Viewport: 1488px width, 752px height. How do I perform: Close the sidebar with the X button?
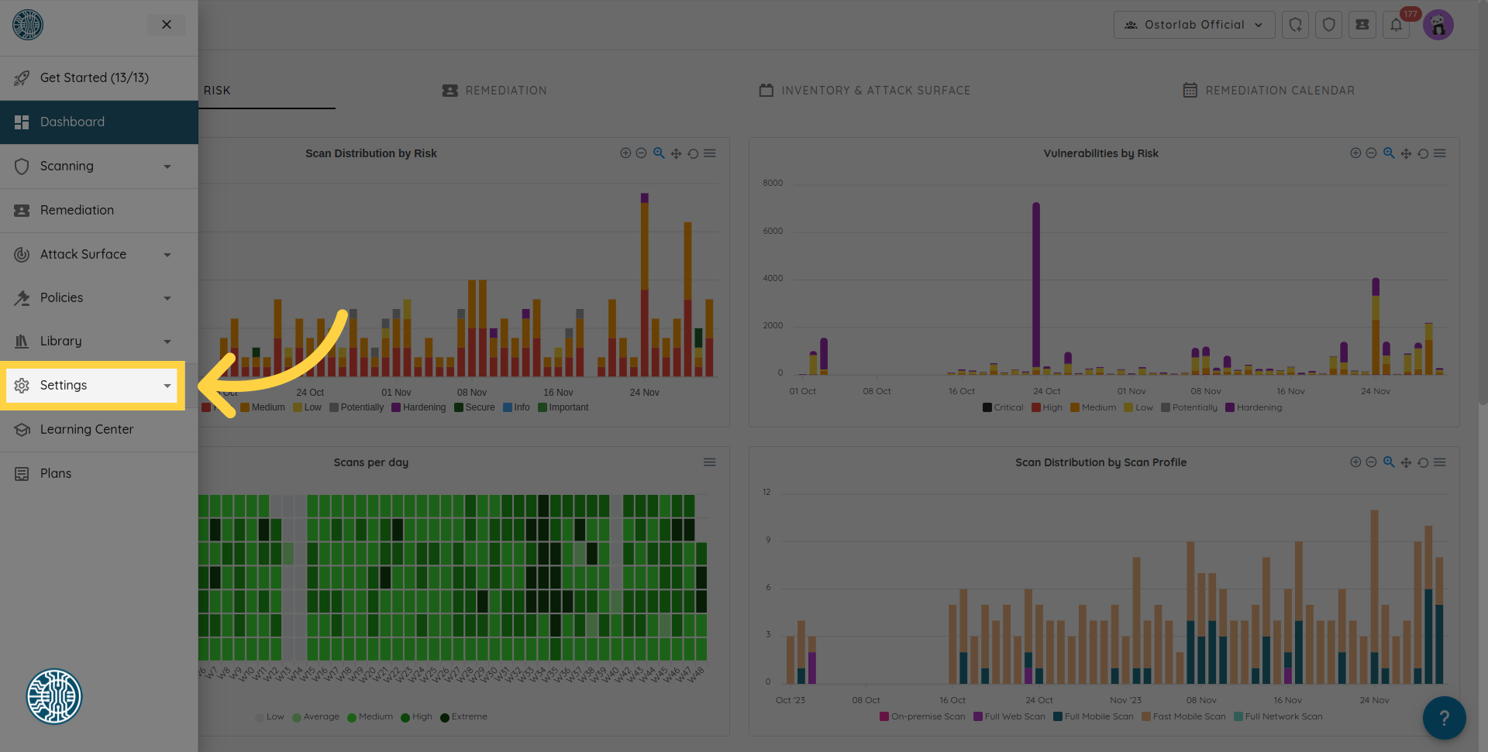click(167, 25)
